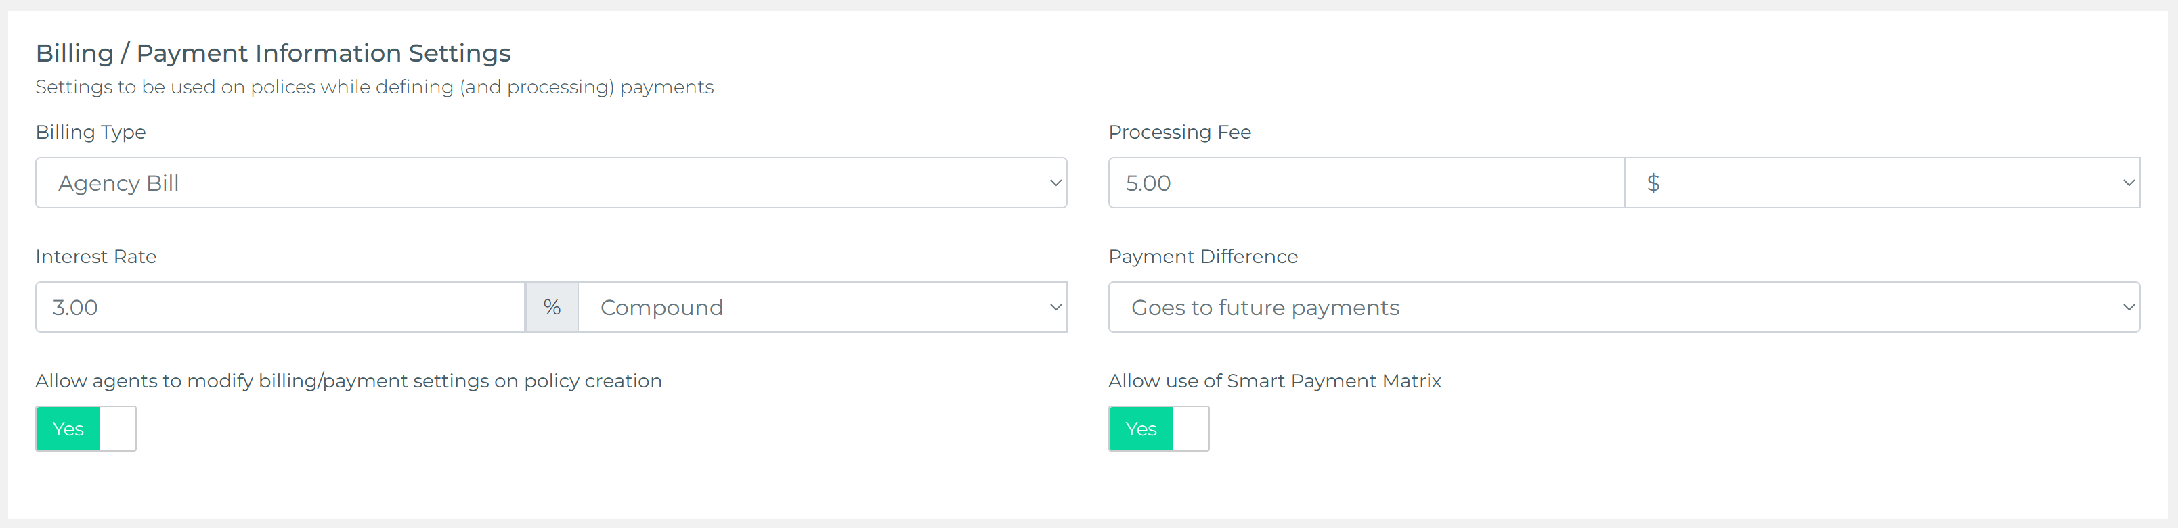Click the Interest Rate label

95,257
